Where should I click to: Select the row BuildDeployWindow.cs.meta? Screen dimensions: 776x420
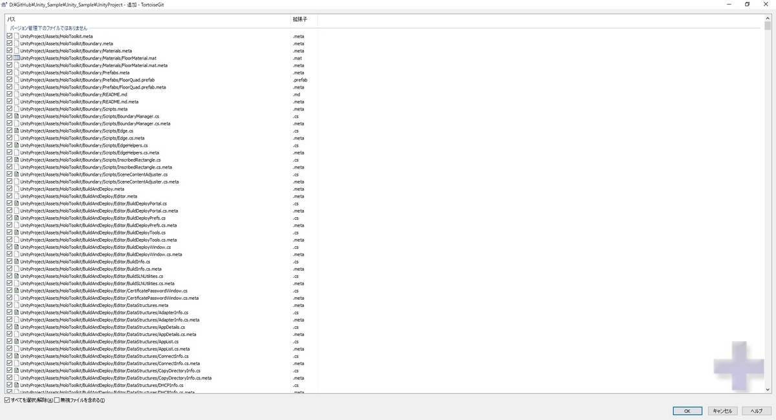(x=162, y=255)
